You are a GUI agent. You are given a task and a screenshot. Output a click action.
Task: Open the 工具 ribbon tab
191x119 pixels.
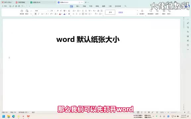(110, 6)
